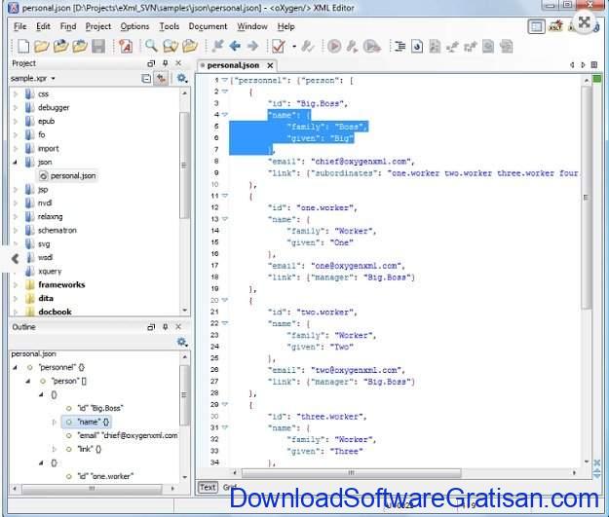The image size is (609, 517).
Task: Expand the "link" node in the Outline
Action: 54,449
